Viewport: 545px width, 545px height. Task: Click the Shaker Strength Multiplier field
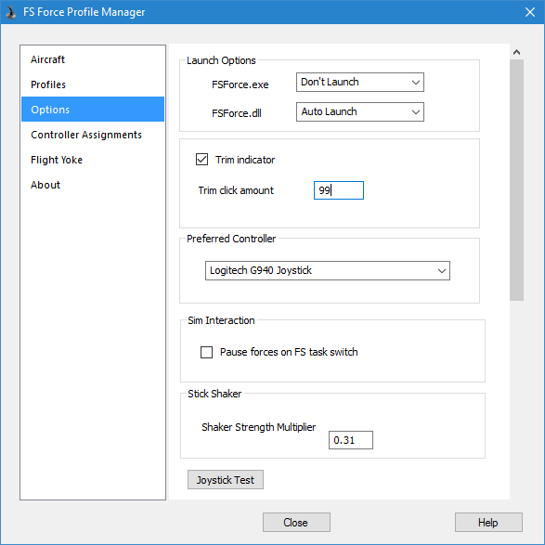(351, 440)
